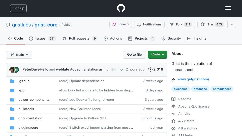Open the www.getgrist.com/ link

point(193,79)
